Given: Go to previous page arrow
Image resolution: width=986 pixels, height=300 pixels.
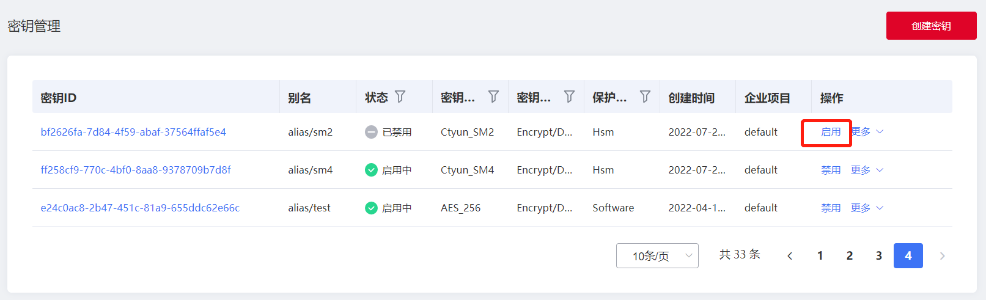Looking at the screenshot, I should pyautogui.click(x=790, y=256).
